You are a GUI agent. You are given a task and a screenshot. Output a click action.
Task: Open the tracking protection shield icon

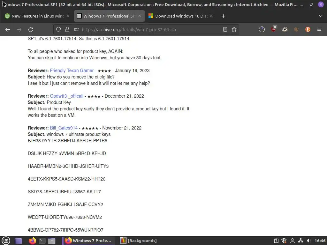click(x=58, y=30)
